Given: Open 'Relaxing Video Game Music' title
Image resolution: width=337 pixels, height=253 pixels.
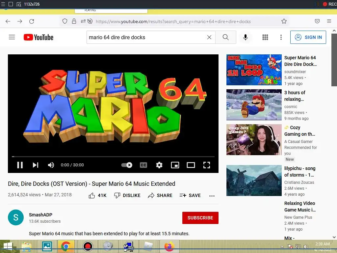Looking at the screenshot, I should 300,207.
